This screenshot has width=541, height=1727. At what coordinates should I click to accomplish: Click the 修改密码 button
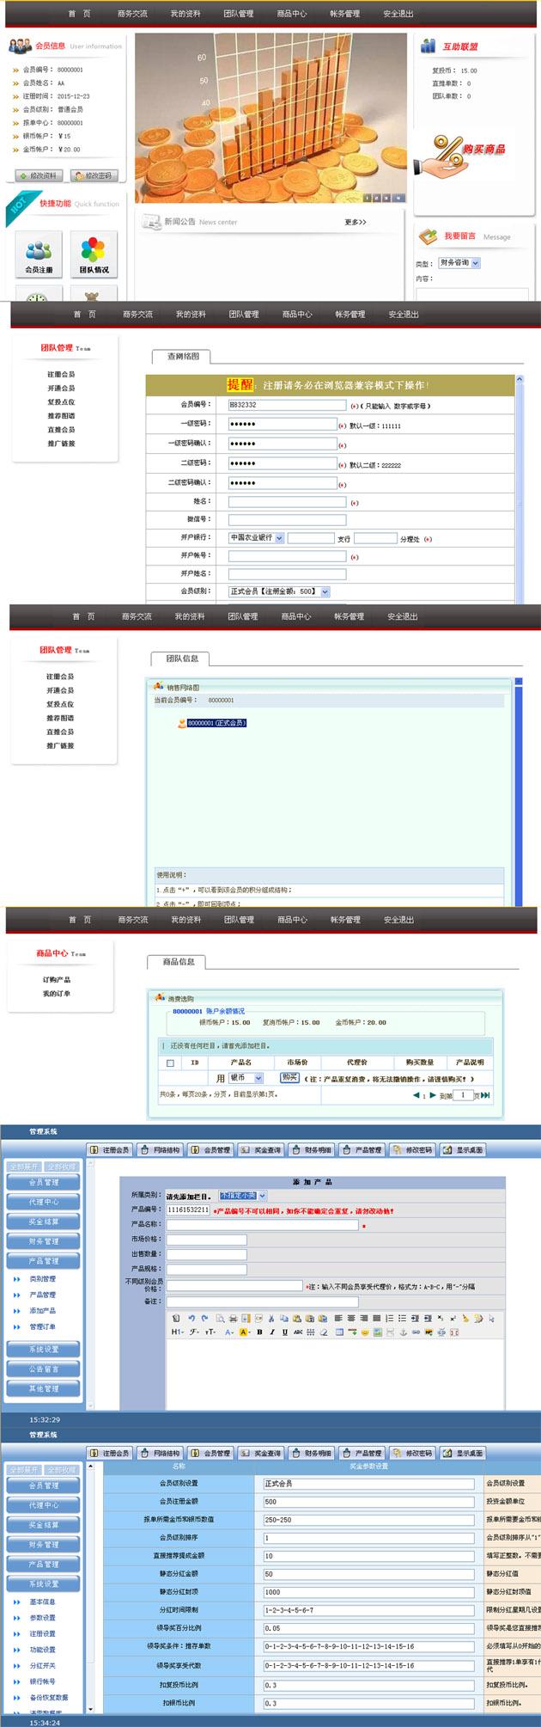[94, 175]
